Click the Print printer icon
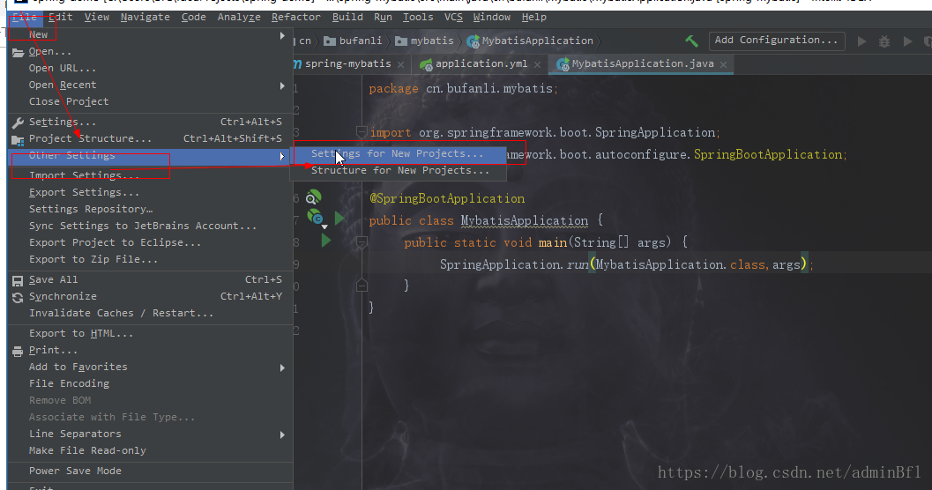932x490 pixels. (18, 351)
